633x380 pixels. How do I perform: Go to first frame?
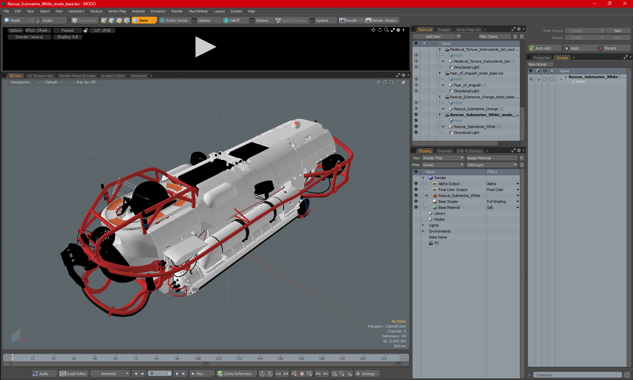coord(135,374)
